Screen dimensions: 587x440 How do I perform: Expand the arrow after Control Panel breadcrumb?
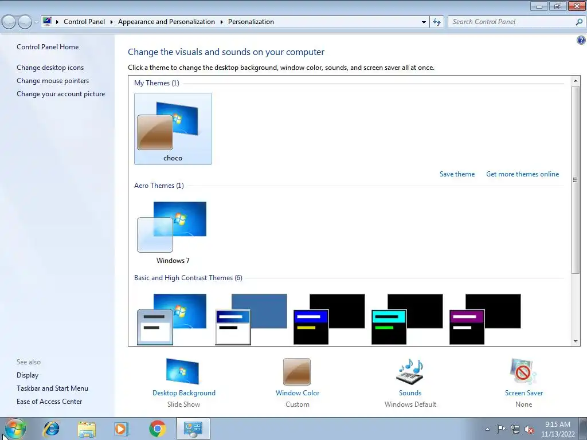coord(112,22)
